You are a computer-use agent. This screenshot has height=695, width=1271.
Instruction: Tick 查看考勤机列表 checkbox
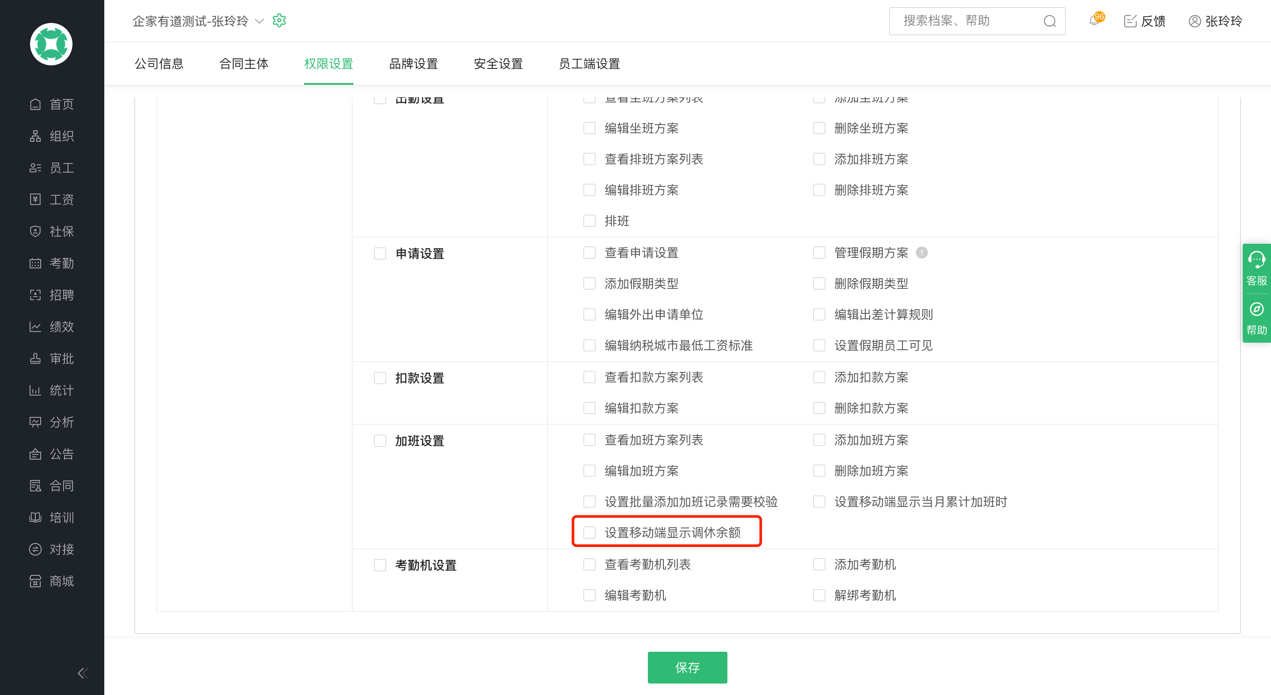(590, 564)
